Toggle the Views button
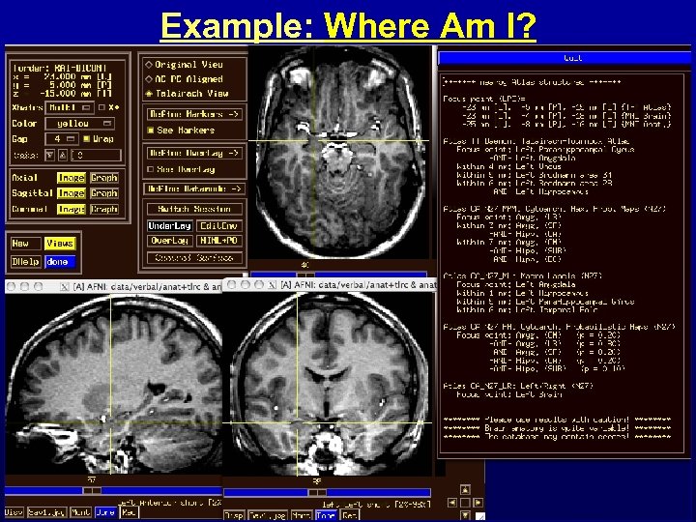 (60, 244)
